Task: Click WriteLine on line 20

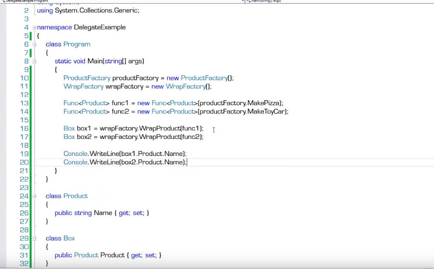Action: tap(104, 162)
